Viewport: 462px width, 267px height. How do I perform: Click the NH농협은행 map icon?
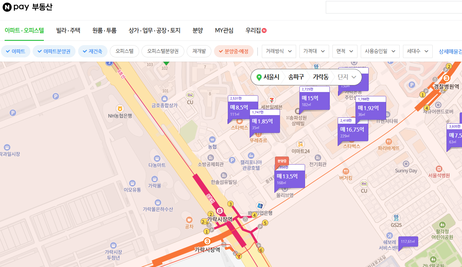120,108
